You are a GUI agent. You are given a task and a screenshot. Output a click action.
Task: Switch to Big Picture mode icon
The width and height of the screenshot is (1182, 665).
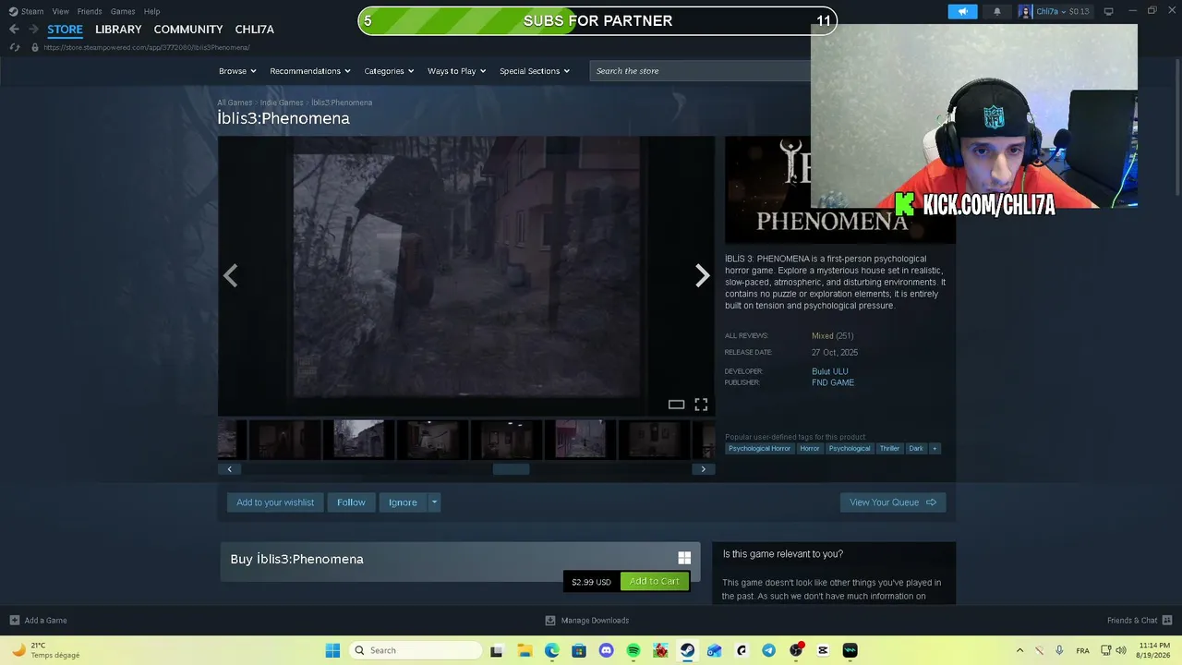(x=1109, y=11)
